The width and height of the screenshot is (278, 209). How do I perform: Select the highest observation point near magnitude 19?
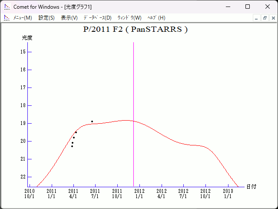click(x=92, y=121)
